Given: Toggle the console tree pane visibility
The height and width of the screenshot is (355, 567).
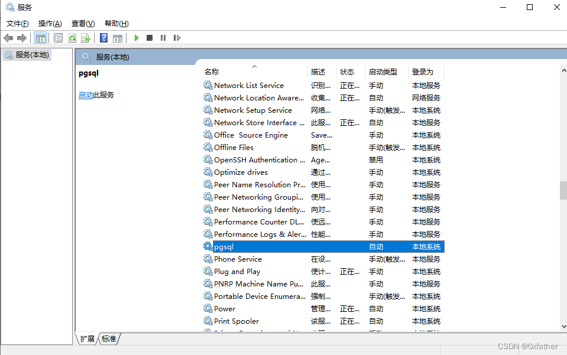Looking at the screenshot, I should (41, 38).
